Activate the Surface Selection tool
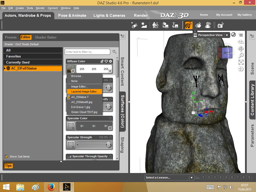The width and height of the screenshot is (256, 192). [x=198, y=25]
